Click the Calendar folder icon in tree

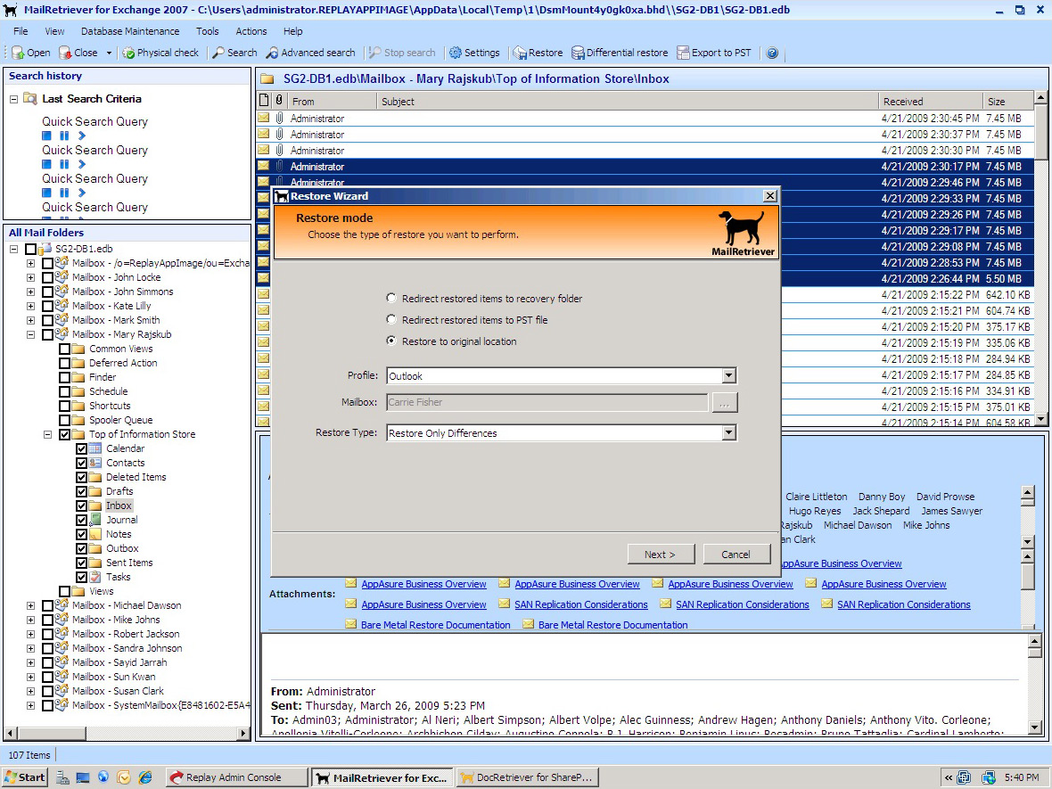[x=95, y=448]
